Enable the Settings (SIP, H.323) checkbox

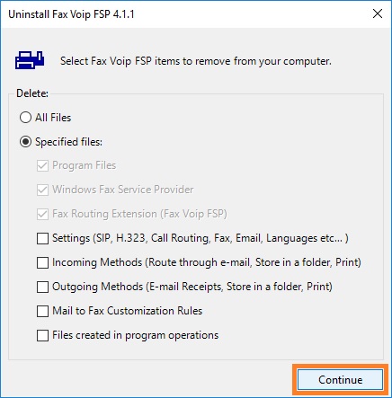(42, 238)
